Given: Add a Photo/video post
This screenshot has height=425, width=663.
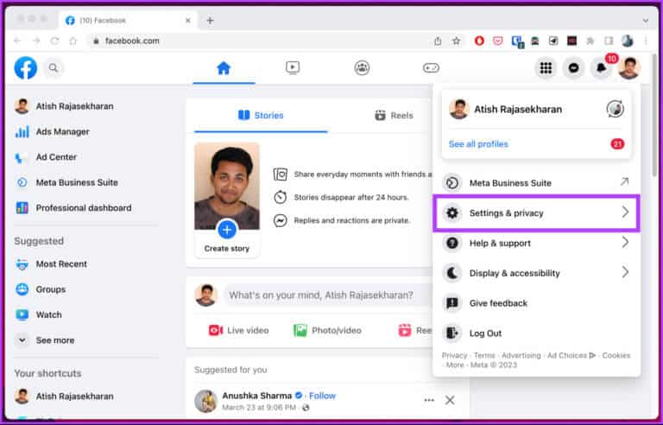Looking at the screenshot, I should 328,331.
